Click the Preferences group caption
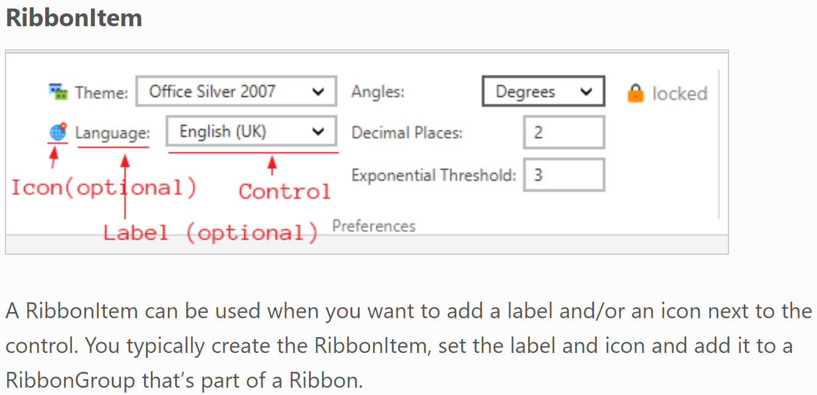817x395 pixels. [x=374, y=226]
